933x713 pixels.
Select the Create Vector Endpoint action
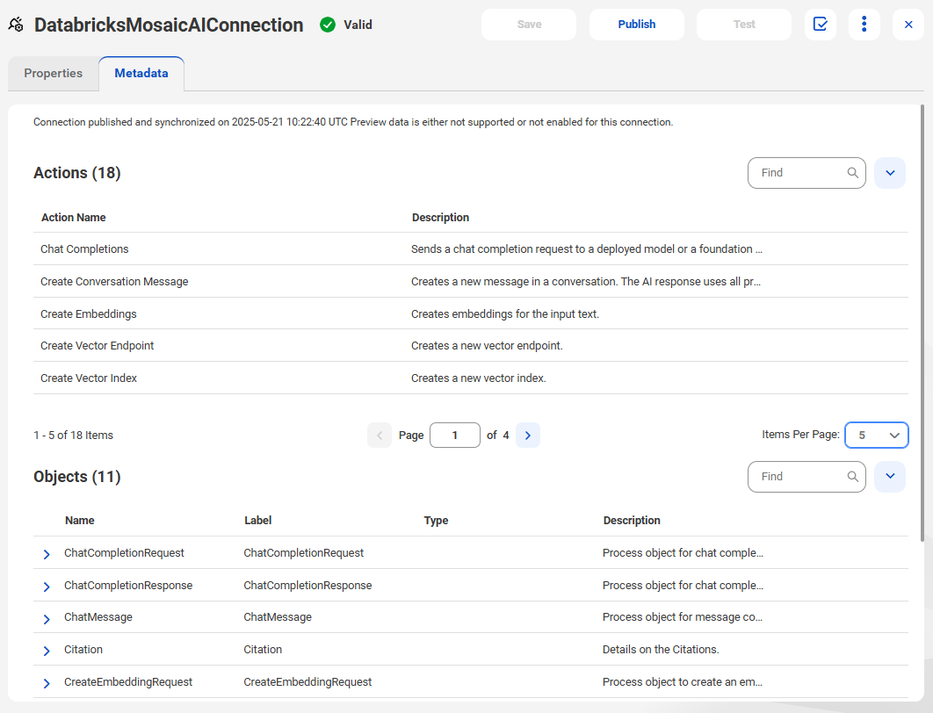point(471,345)
